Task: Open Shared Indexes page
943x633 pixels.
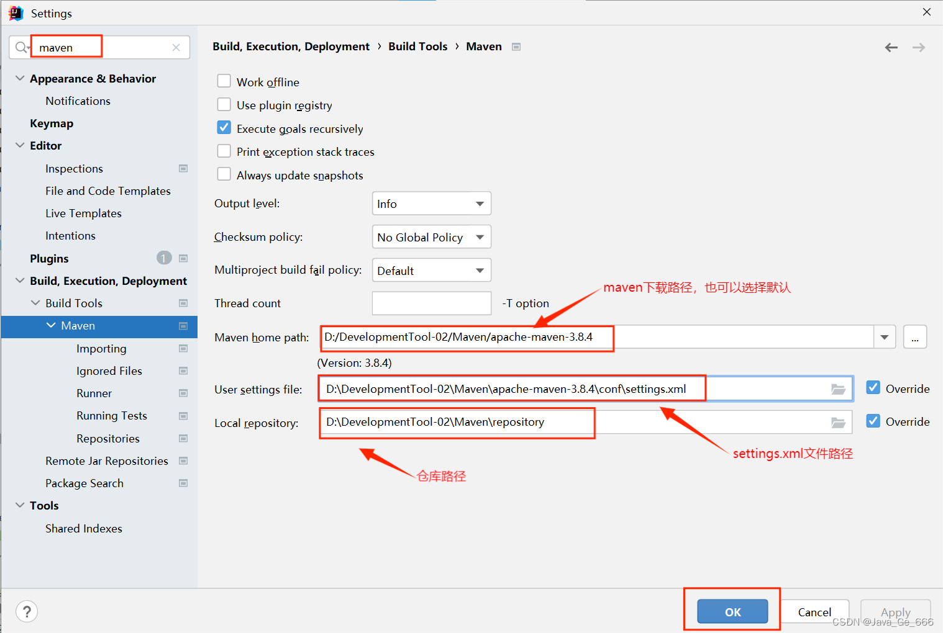Action: click(84, 528)
